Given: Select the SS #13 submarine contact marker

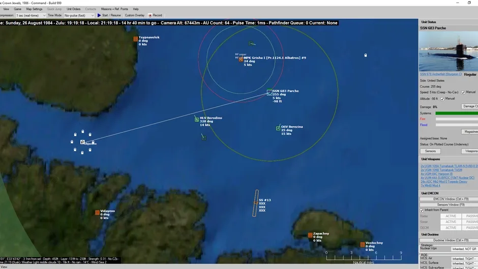Looking at the screenshot, I should tap(255, 203).
